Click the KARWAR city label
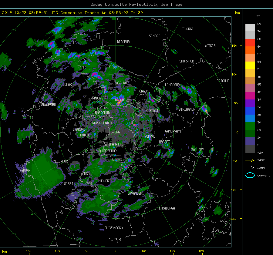Viewport: 273px width, 255px height. 25,170
